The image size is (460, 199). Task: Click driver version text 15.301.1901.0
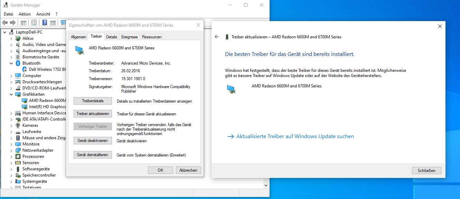[133, 79]
